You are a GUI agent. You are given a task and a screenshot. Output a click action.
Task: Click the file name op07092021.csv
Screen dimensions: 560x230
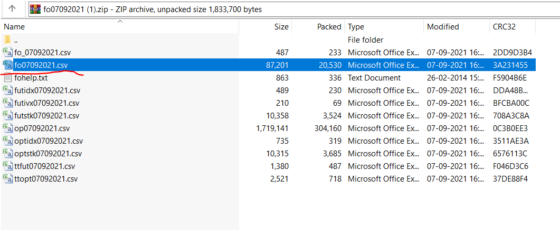[42, 128]
